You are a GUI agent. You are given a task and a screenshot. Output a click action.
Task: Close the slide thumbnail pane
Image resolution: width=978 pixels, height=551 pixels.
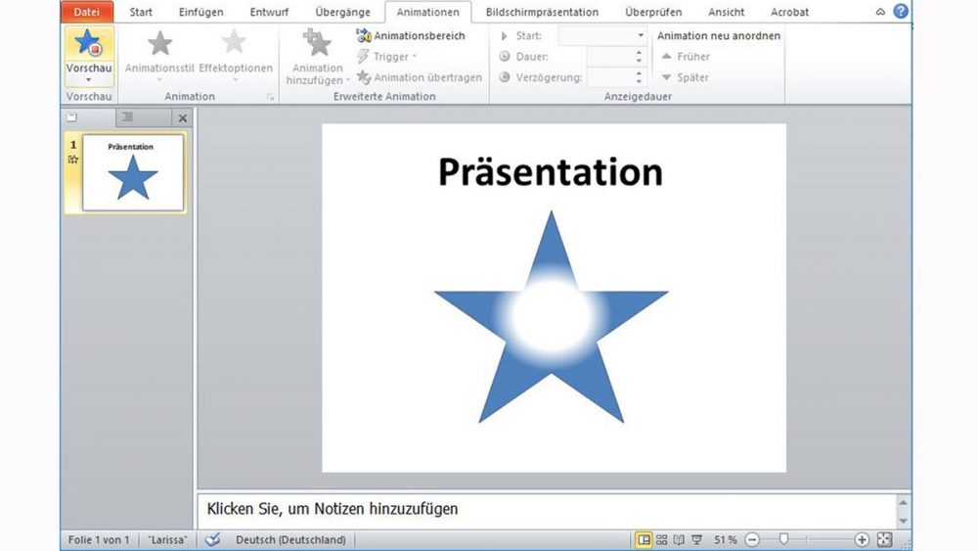[182, 118]
